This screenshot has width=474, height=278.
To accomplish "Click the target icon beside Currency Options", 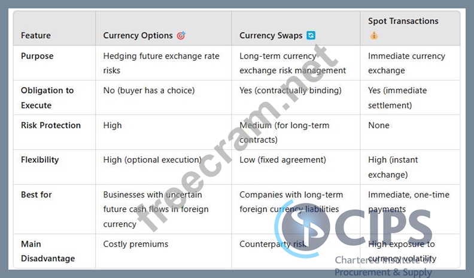I will pyautogui.click(x=181, y=36).
